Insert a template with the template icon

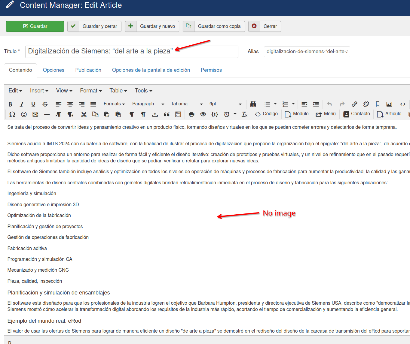tap(178, 114)
